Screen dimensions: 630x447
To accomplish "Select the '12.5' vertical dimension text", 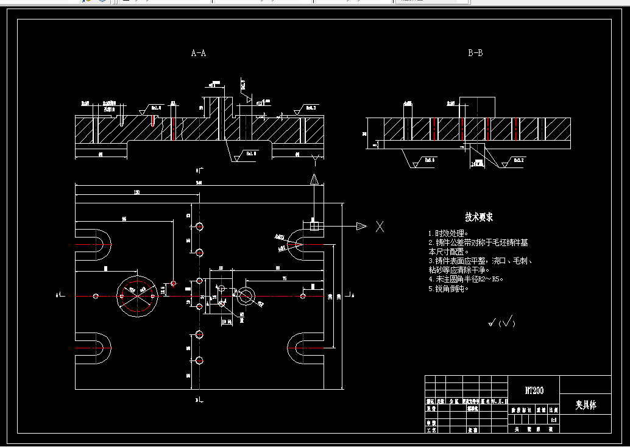I will [x=163, y=289].
